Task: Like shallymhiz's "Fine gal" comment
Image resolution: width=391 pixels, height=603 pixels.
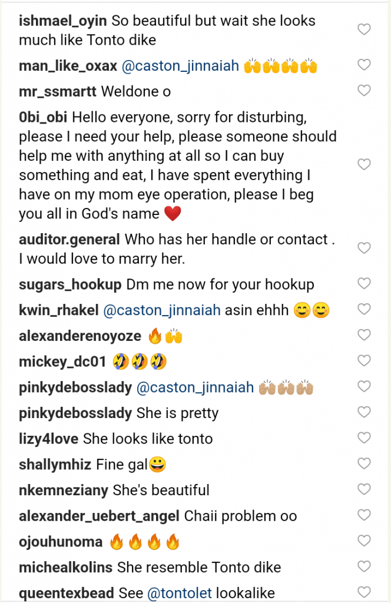Action: pyautogui.click(x=365, y=463)
